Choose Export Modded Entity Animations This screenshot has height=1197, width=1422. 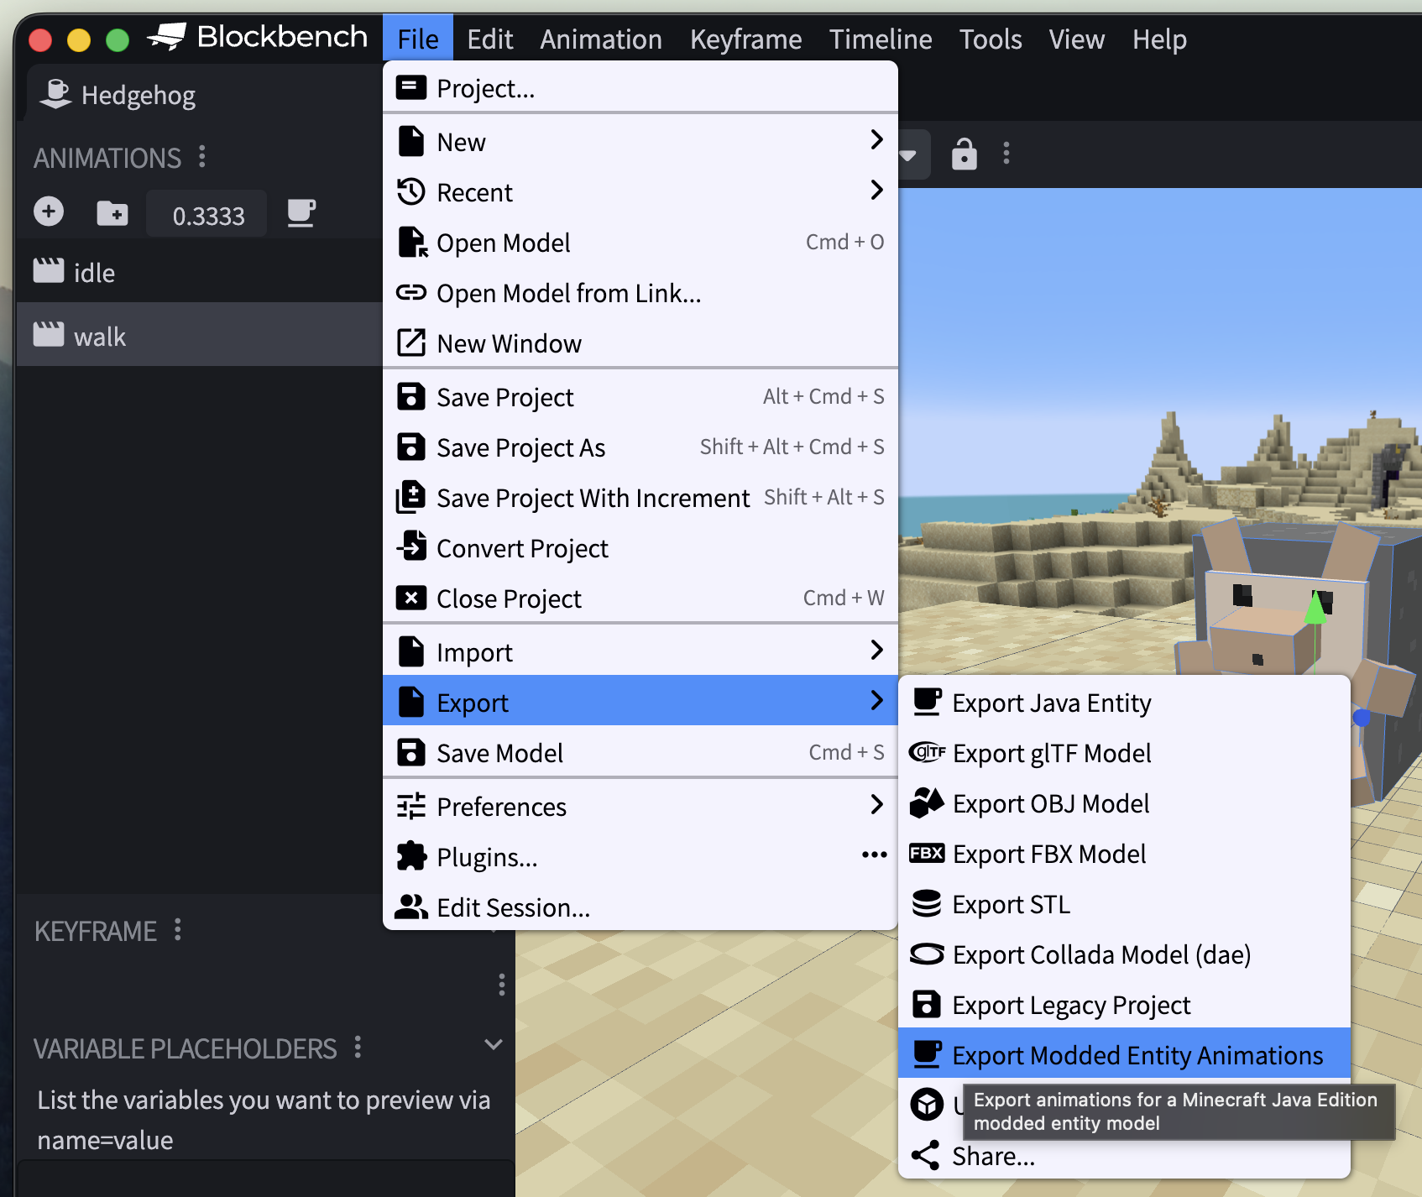[x=1135, y=1055]
